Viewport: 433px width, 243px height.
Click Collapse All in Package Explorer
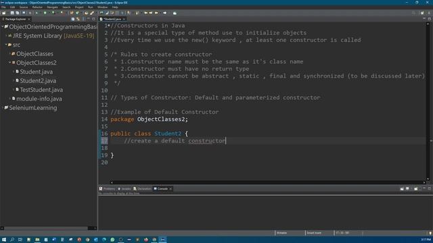pos(73,19)
